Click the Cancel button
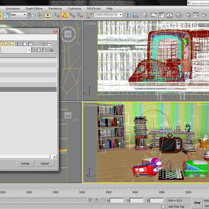This screenshot has width=209, height=209. 45,164
